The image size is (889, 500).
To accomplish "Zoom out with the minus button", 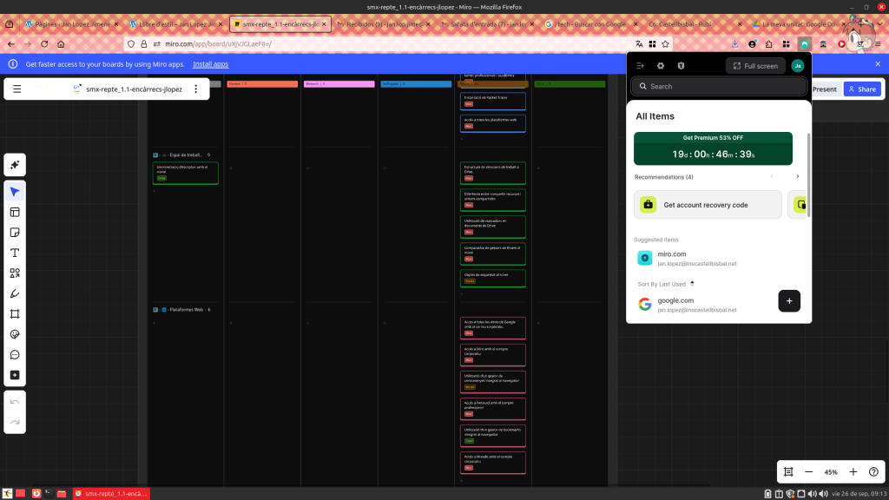I will click(x=809, y=472).
